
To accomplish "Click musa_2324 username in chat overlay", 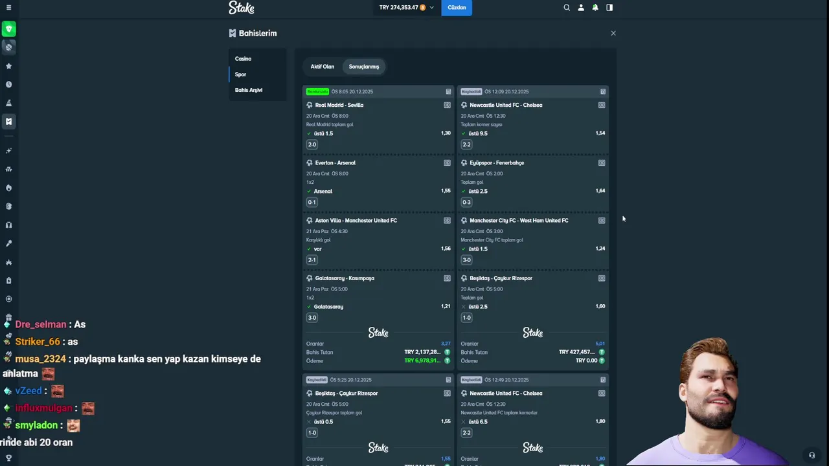I will (40, 359).
